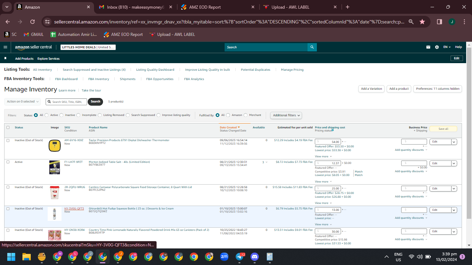Reload the current page

click(x=32, y=21)
